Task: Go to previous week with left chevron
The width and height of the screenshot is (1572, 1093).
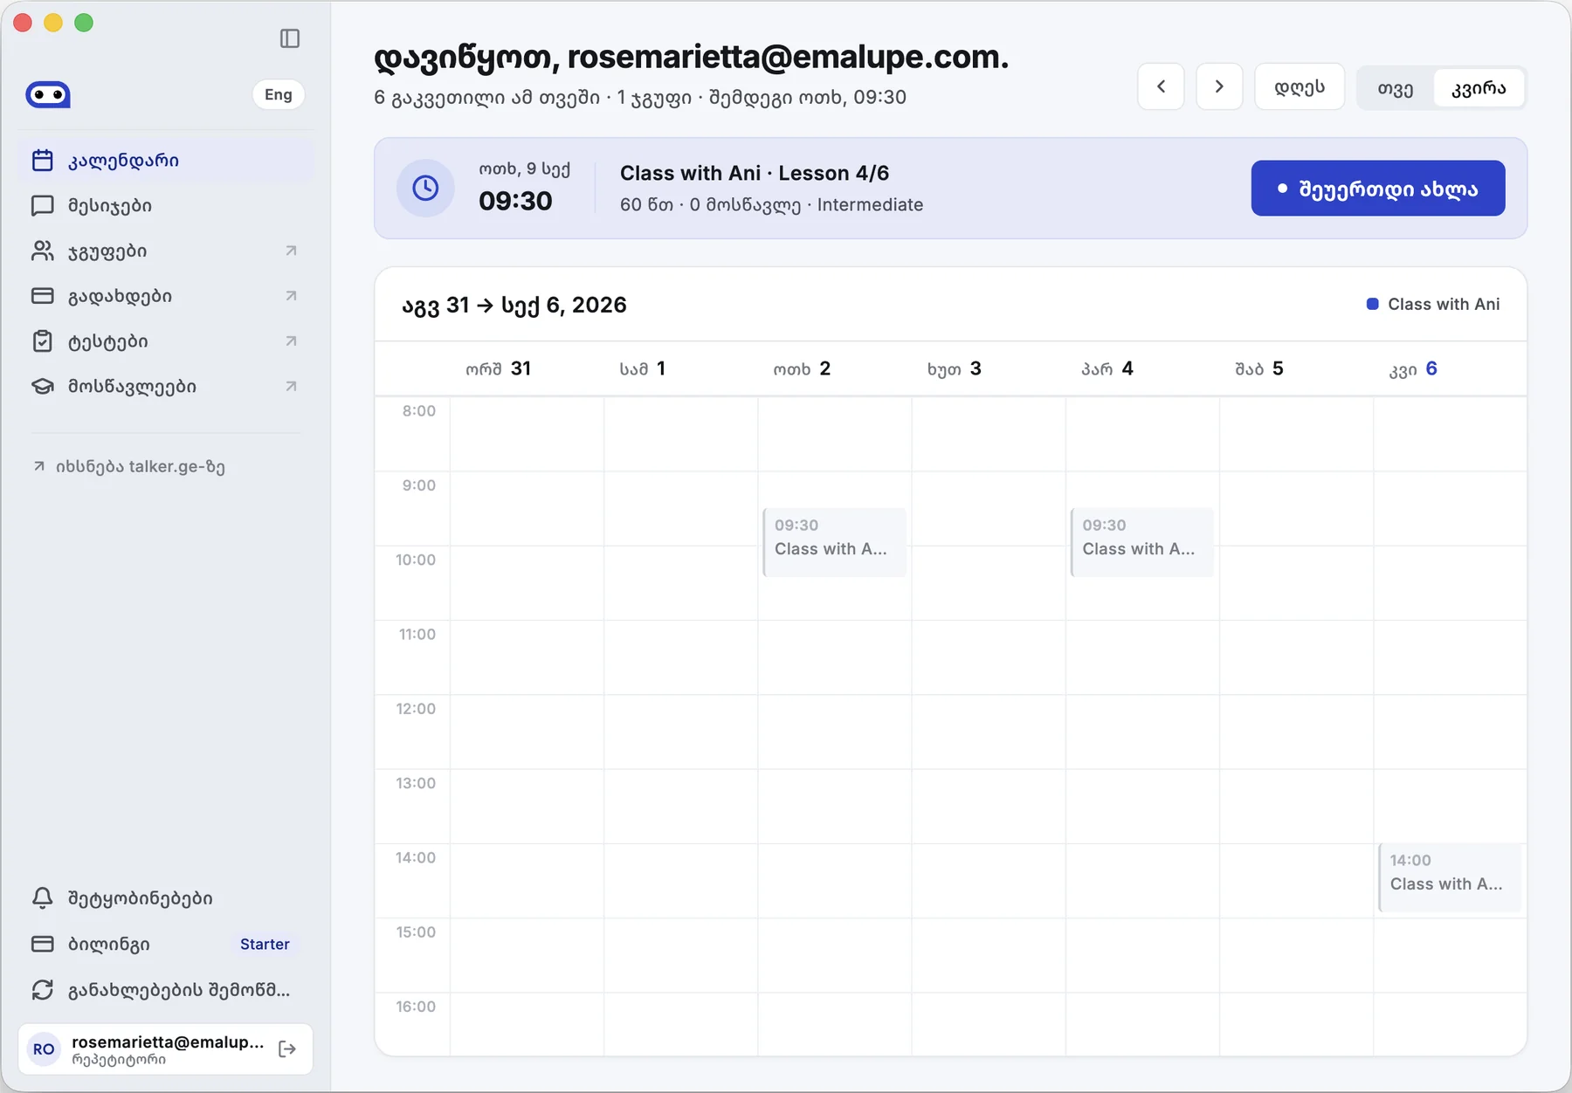Action: [x=1161, y=86]
